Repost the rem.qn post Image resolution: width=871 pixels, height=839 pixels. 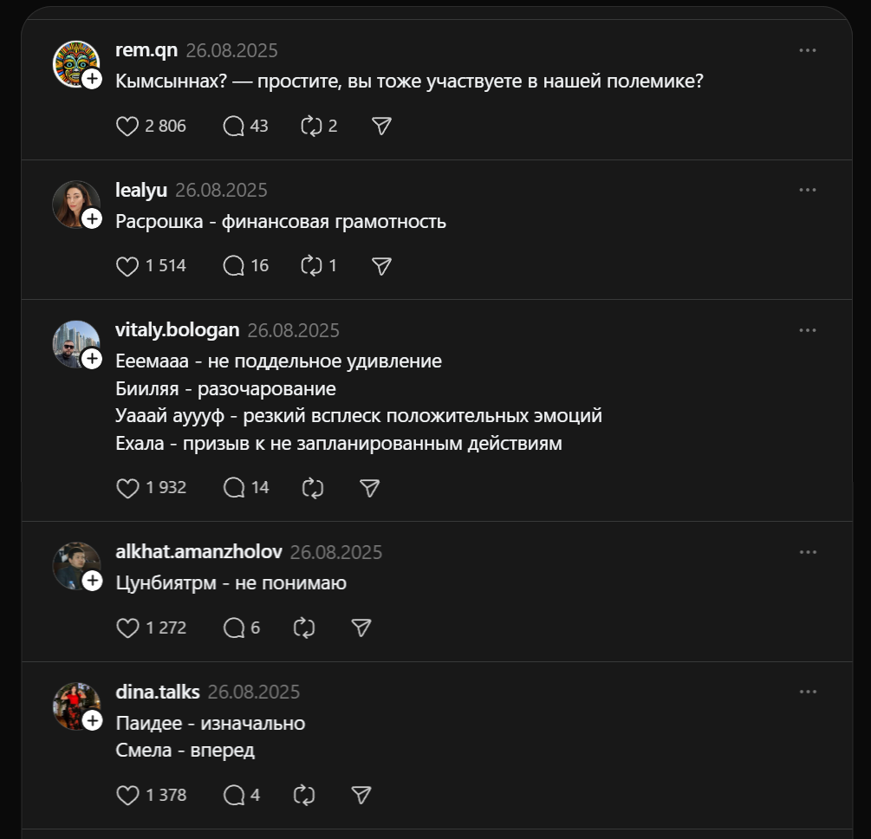point(311,127)
